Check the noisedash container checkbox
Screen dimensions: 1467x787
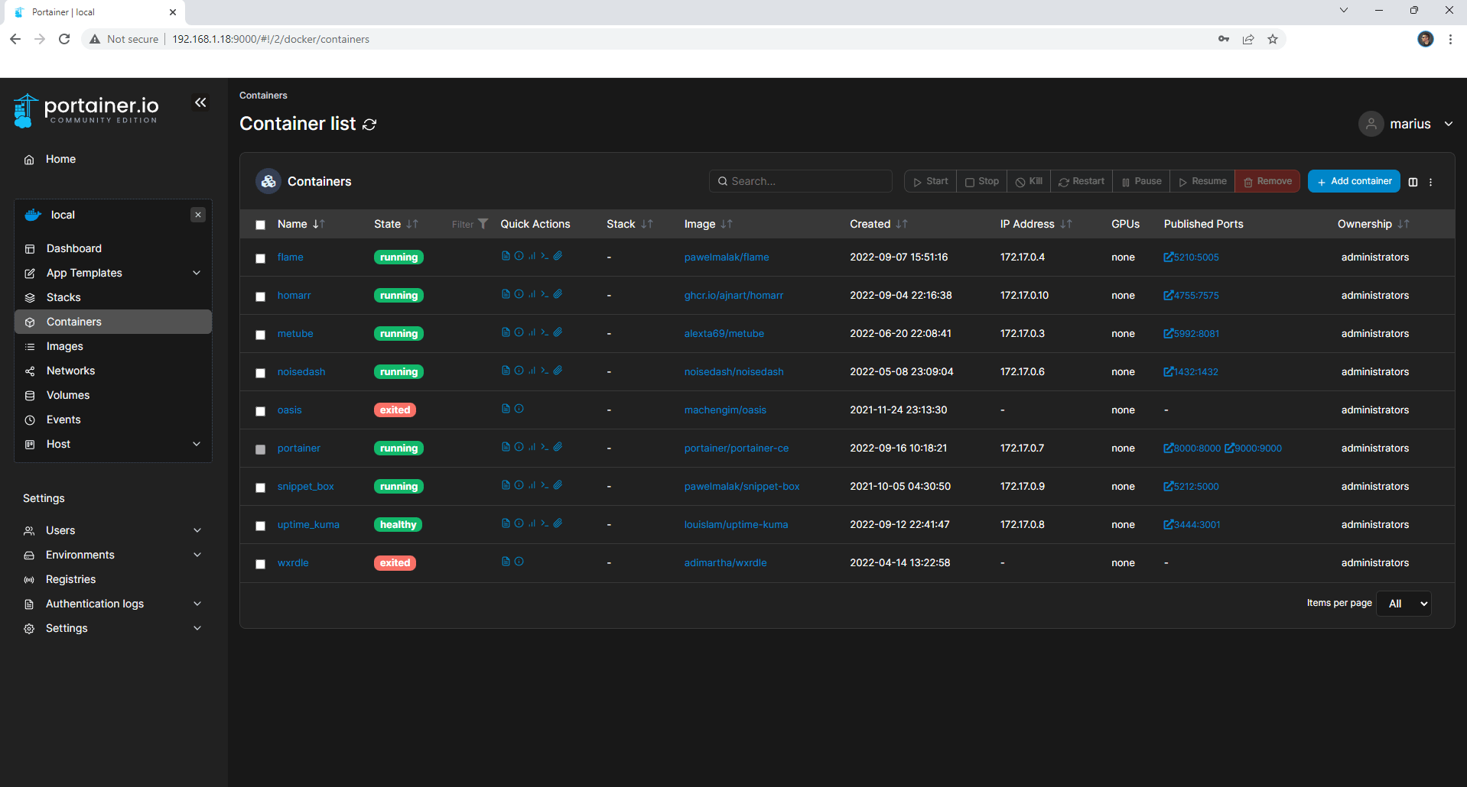click(260, 373)
